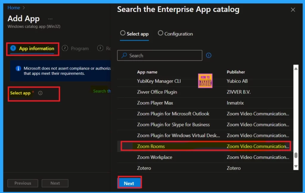Close the Enterprise App catalog panel
The image size is (305, 193).
(x=293, y=10)
